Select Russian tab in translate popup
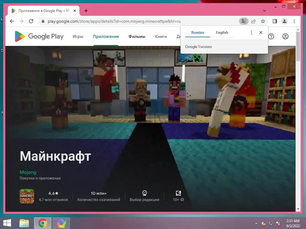 pos(198,33)
